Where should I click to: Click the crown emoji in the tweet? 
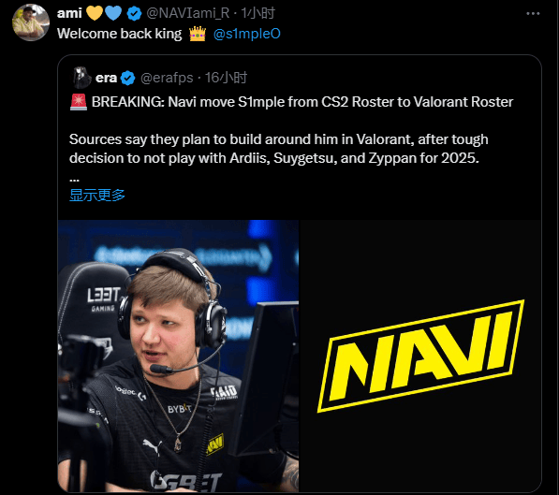(x=198, y=34)
